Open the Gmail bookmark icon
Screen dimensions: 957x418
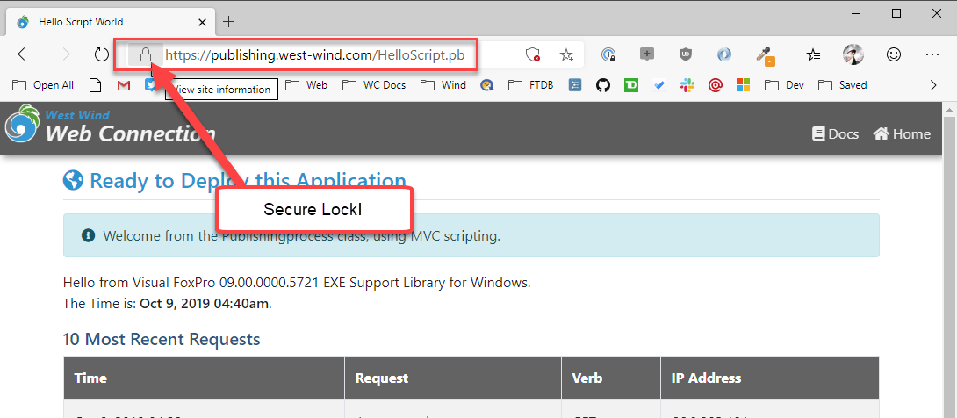click(124, 85)
